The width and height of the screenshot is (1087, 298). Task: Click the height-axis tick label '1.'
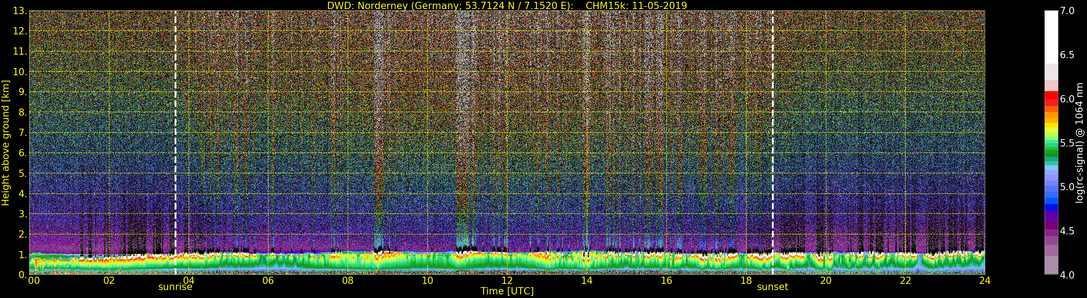tap(22, 254)
